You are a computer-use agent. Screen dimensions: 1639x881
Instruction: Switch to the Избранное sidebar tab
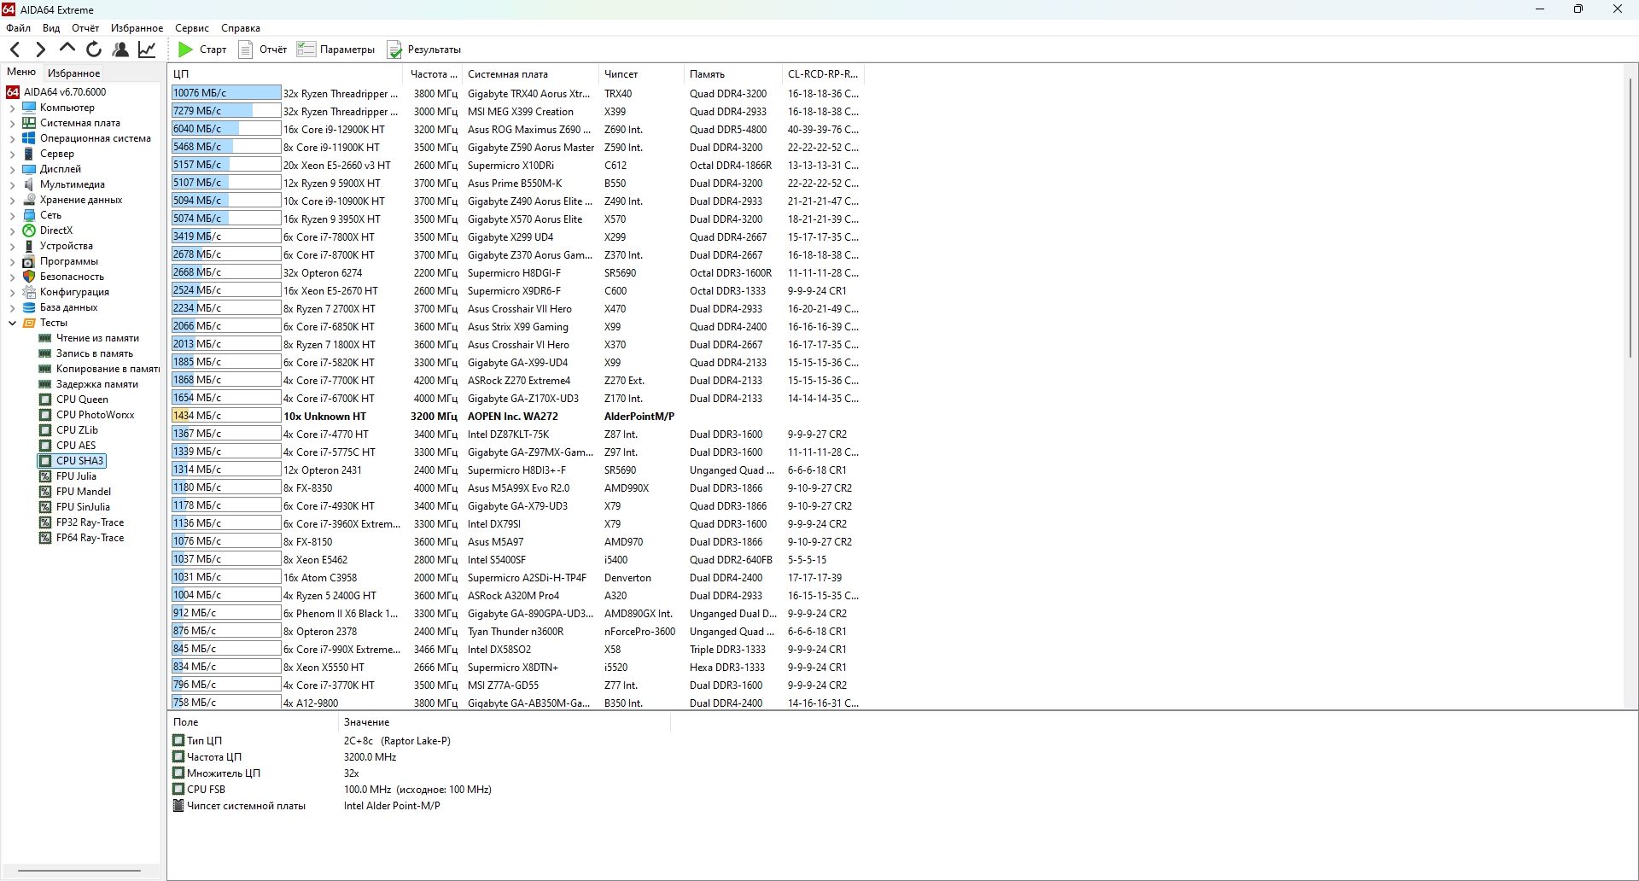click(74, 73)
